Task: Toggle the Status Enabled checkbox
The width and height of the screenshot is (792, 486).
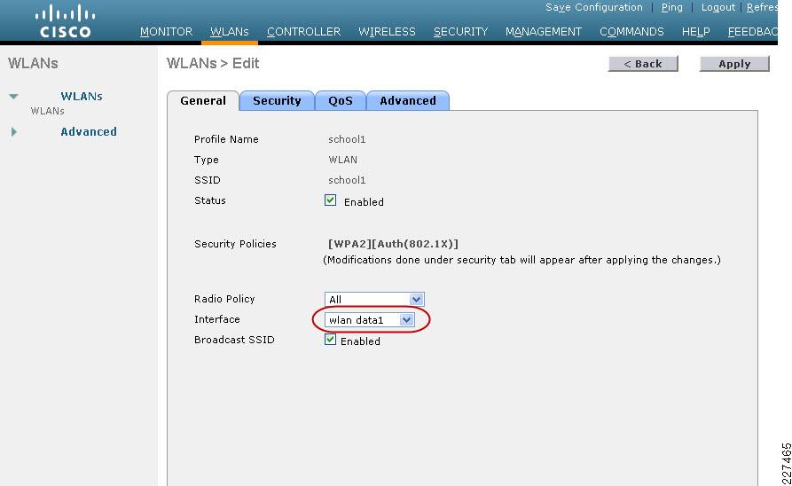Action: click(330, 200)
